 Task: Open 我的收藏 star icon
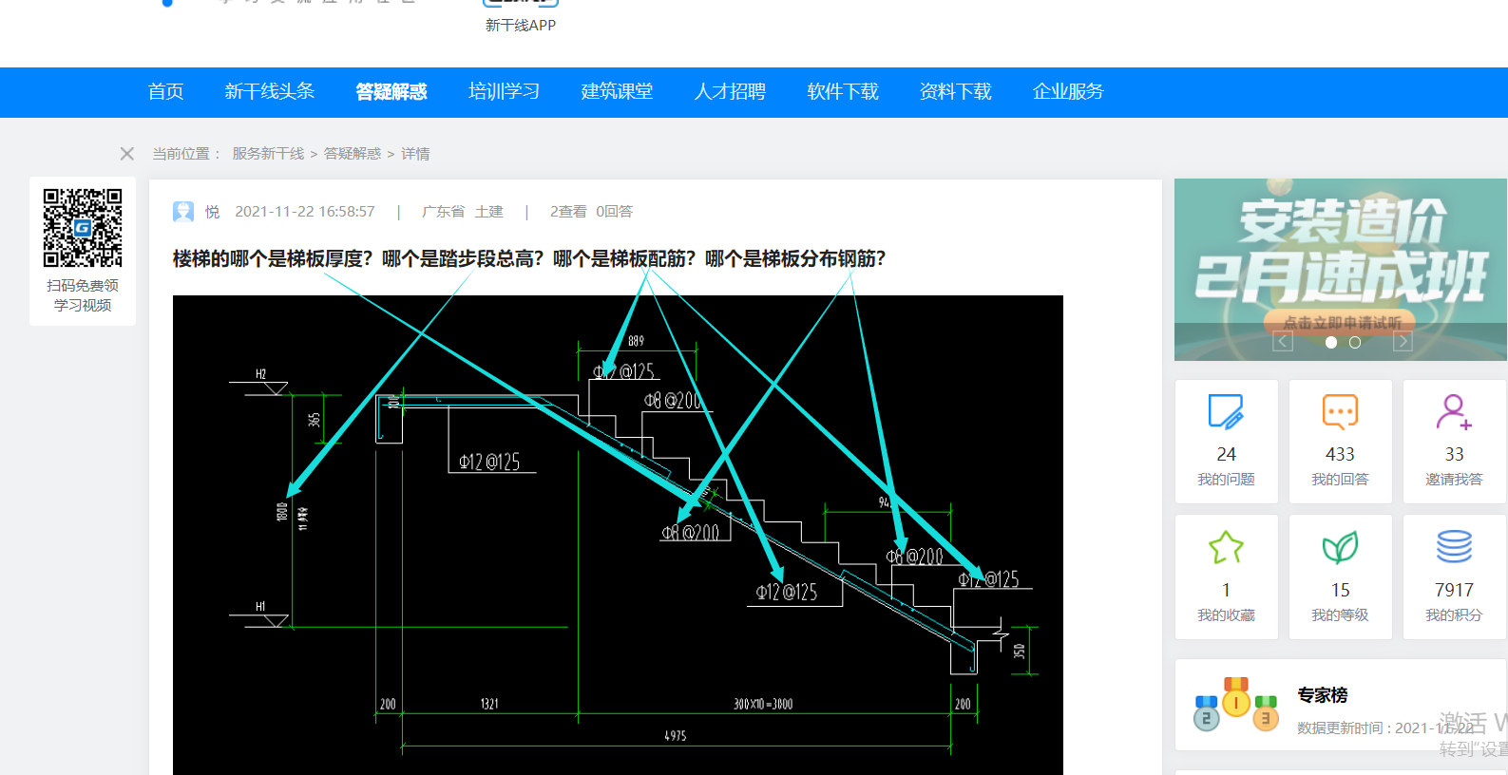coord(1226,547)
